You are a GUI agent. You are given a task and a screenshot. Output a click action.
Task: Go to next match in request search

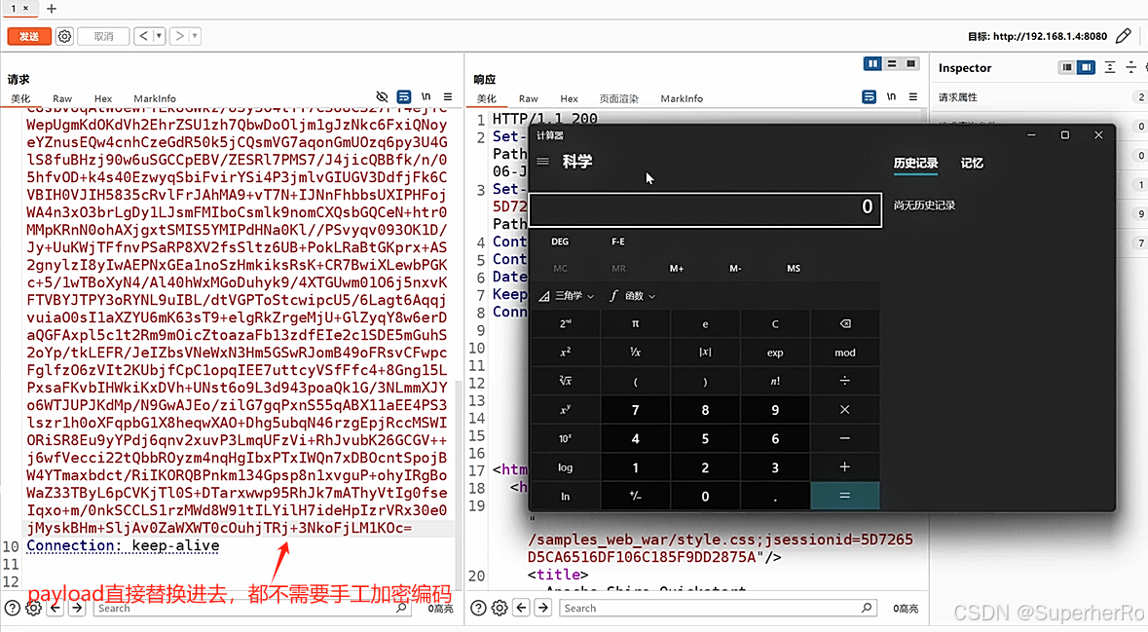[x=77, y=608]
